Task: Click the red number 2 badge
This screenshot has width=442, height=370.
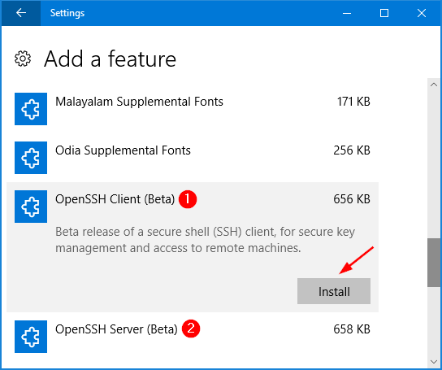Action: click(191, 329)
